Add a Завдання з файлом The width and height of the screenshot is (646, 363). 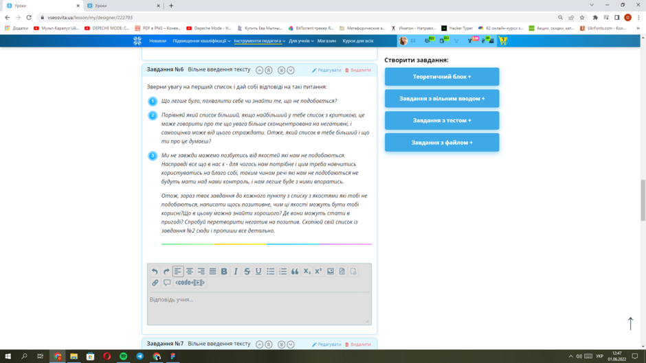(442, 143)
